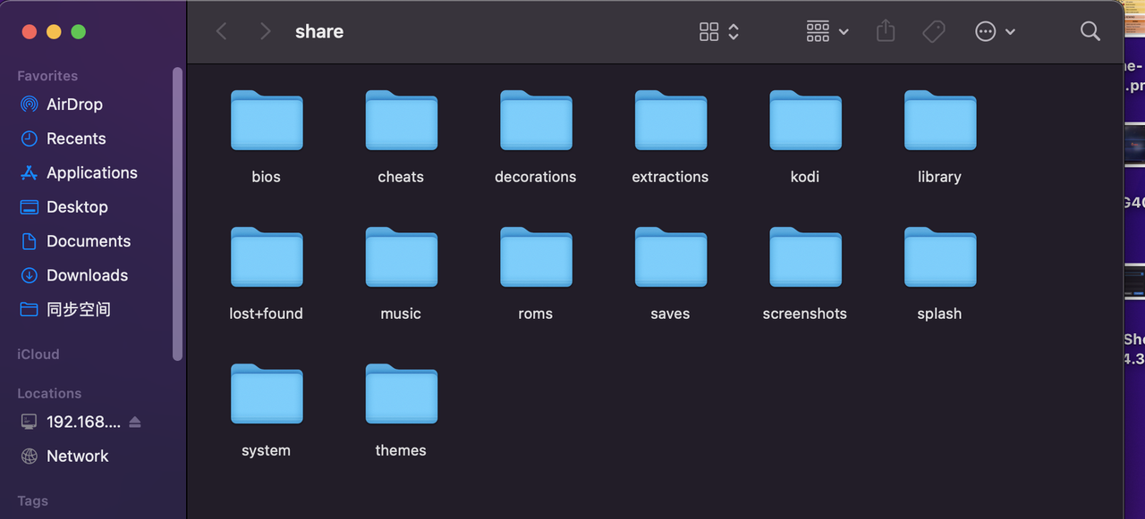Viewport: 1145px width, 519px height.
Task: Open the 同步空间 sidebar folder
Action: tap(78, 309)
